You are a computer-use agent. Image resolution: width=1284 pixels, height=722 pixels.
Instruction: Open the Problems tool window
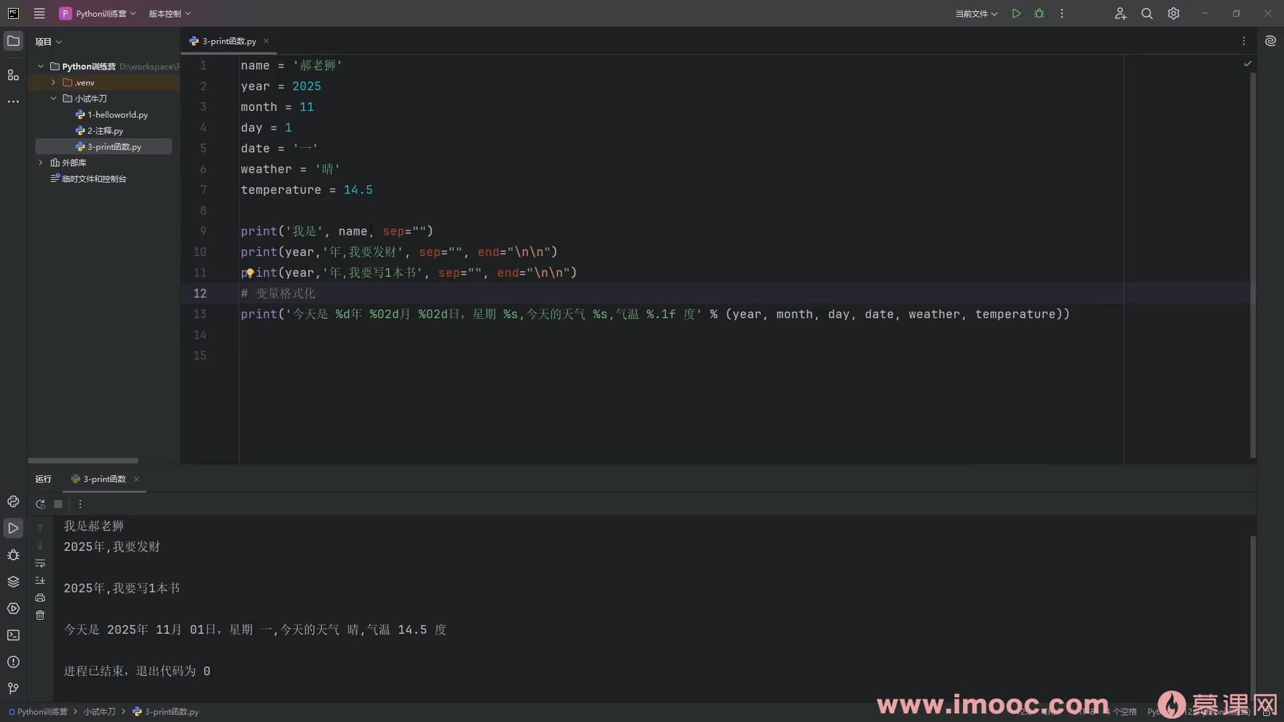tap(13, 662)
